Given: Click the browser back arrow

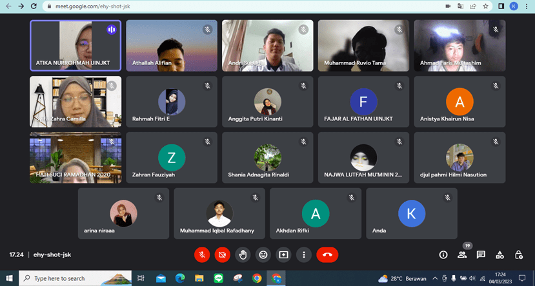Looking at the screenshot, I should pyautogui.click(x=8, y=6).
